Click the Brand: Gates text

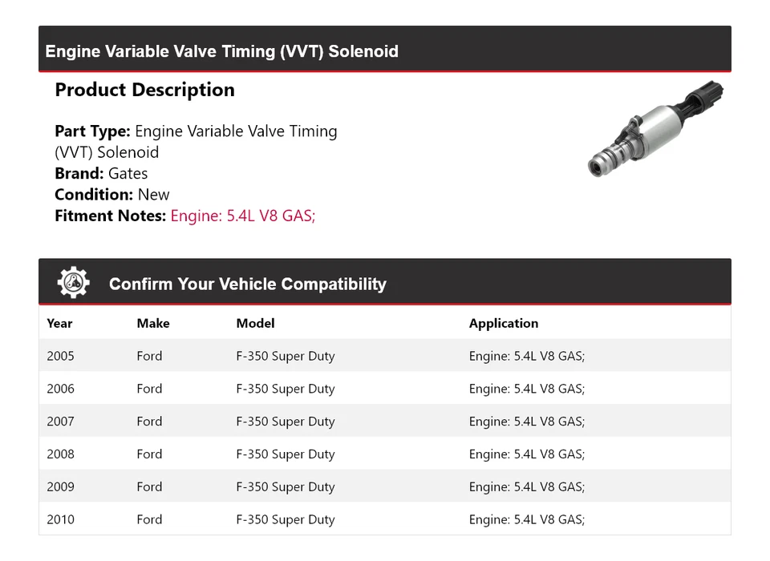click(x=101, y=173)
